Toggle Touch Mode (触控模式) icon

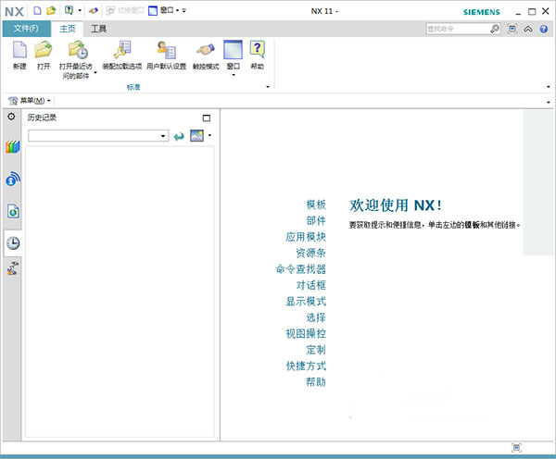click(206, 50)
